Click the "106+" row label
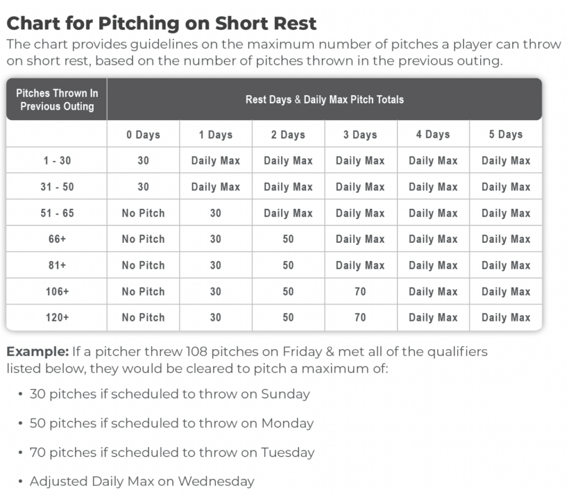The image size is (571, 499). 57,292
